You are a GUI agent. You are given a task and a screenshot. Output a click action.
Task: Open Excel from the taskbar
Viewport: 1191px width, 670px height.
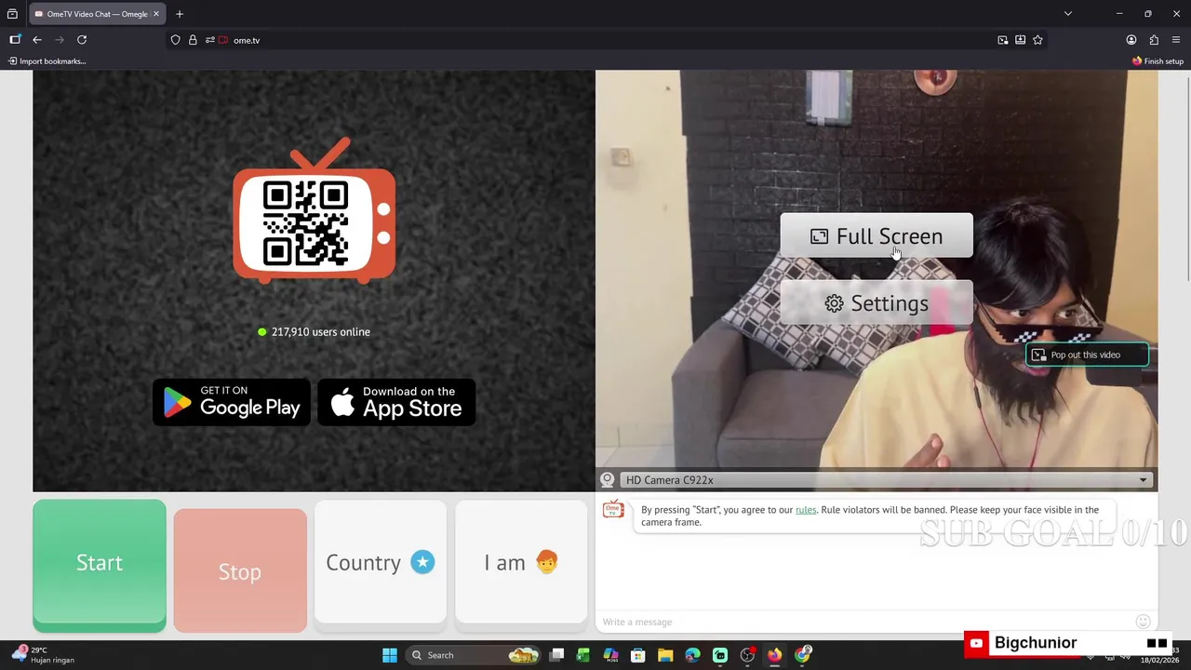[x=583, y=655]
